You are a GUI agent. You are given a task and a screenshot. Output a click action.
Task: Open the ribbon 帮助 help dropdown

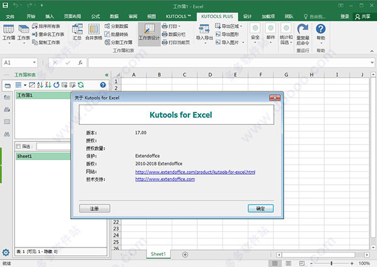click(320, 33)
